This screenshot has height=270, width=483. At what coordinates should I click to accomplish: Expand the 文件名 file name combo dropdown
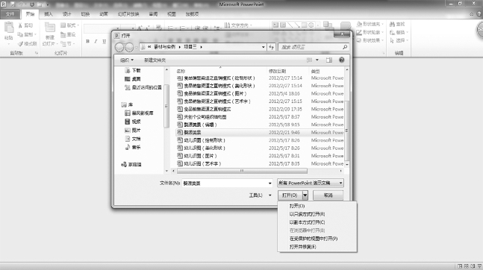269,183
